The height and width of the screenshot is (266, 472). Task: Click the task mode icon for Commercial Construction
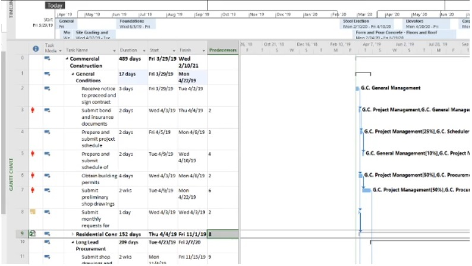click(x=47, y=58)
